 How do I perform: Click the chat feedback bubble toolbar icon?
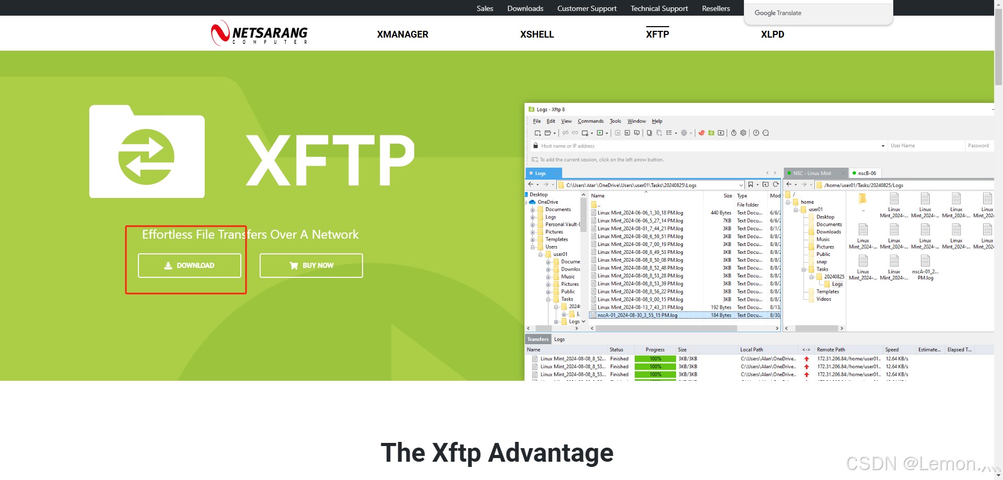(766, 133)
